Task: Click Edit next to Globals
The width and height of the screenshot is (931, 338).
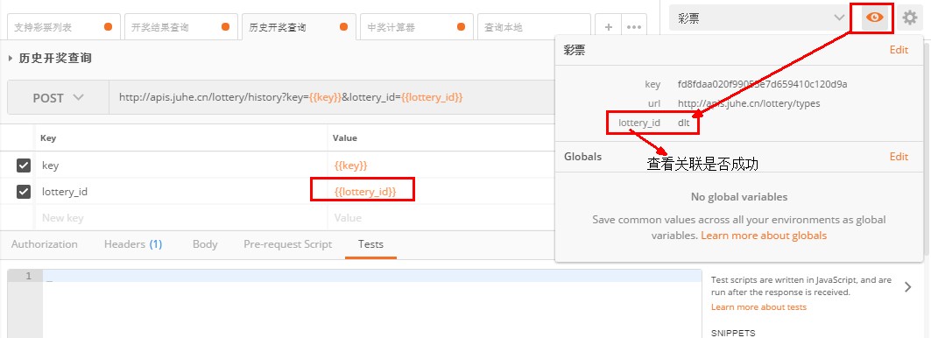Action: [x=899, y=157]
